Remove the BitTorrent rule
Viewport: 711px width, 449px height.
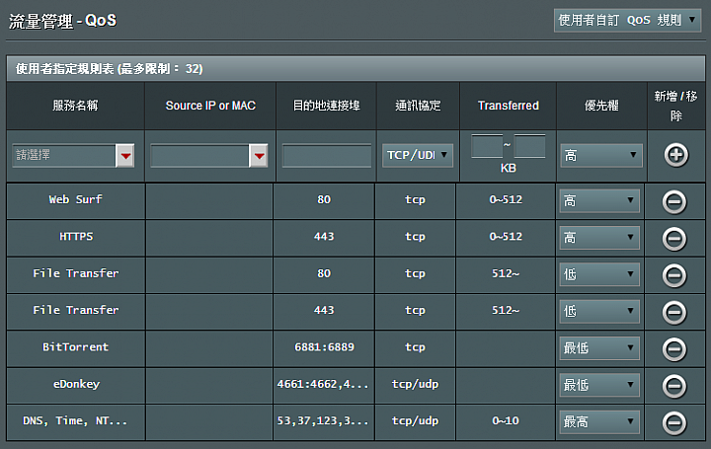point(674,349)
